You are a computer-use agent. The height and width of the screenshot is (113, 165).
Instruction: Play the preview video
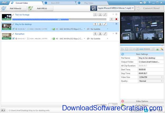click(x=122, y=49)
